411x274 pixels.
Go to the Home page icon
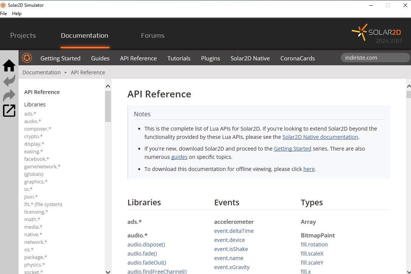(x=9, y=65)
